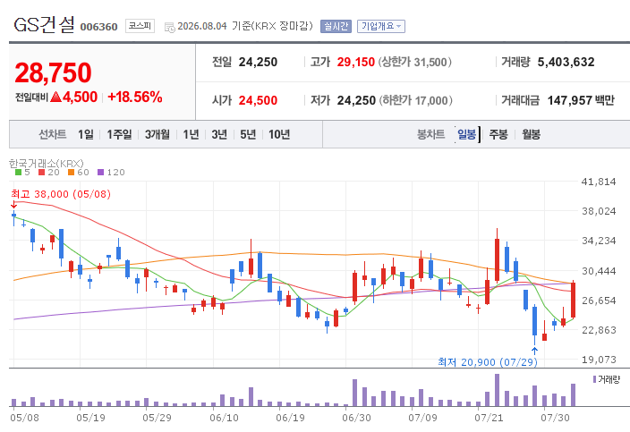
Task: Click the 06/10 date axis label
Action: pyautogui.click(x=224, y=418)
